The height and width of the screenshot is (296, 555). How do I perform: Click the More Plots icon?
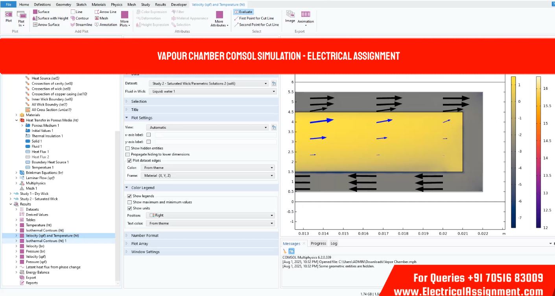(124, 18)
